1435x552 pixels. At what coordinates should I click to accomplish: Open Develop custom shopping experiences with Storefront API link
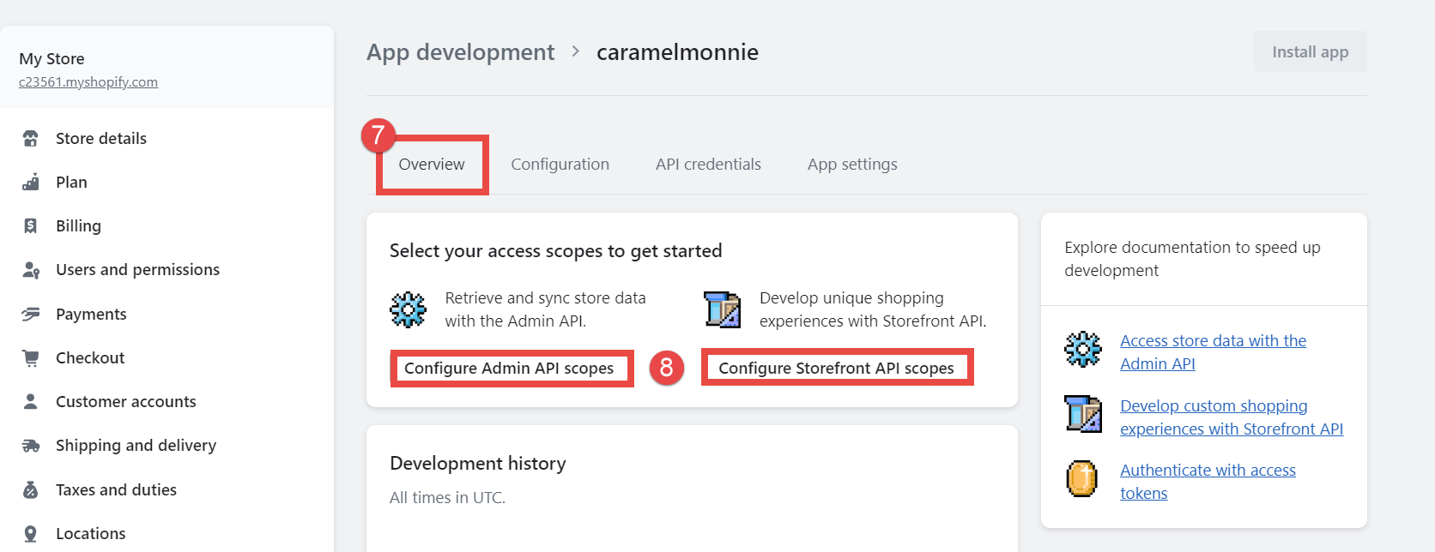[1232, 417]
